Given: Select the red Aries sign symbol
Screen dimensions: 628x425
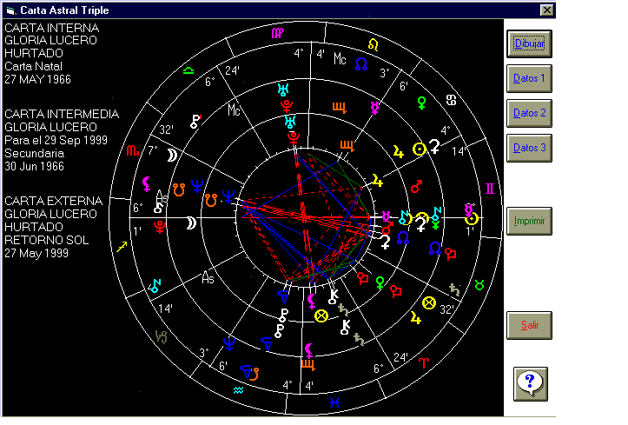Looking at the screenshot, I should tap(425, 362).
